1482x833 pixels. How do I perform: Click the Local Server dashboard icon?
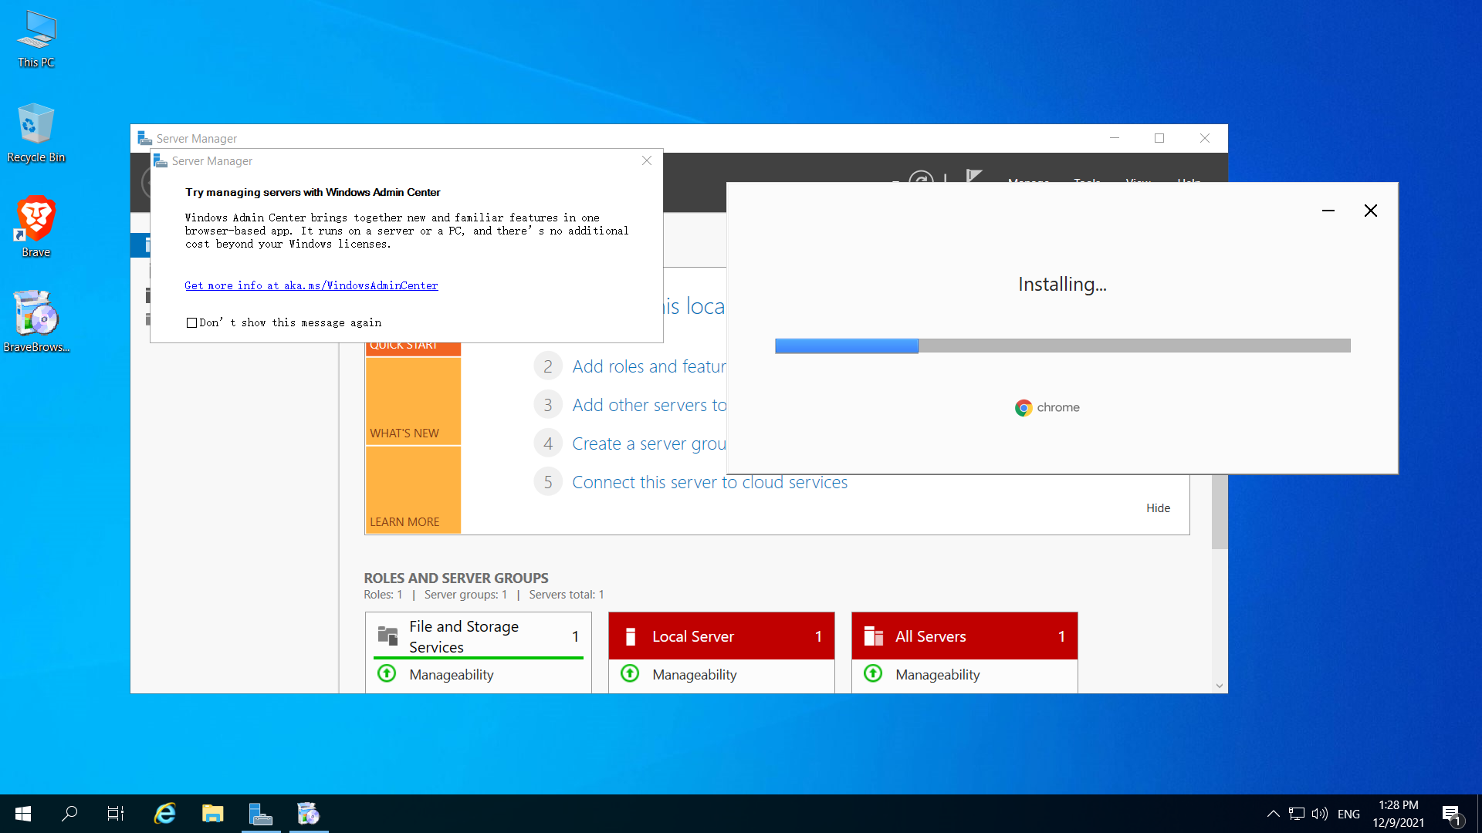pos(631,636)
